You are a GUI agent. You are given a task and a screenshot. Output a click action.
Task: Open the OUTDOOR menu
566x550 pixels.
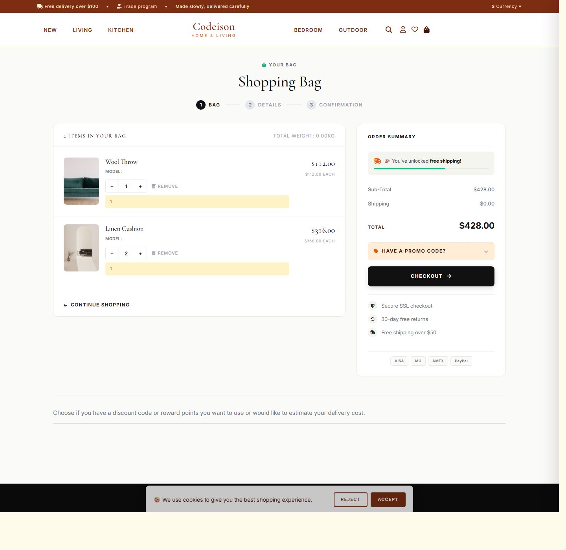pos(353,30)
